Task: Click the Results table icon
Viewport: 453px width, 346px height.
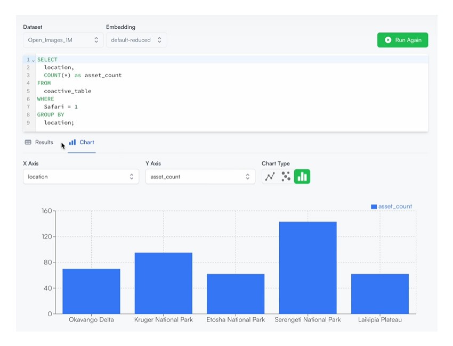Action: 28,142
